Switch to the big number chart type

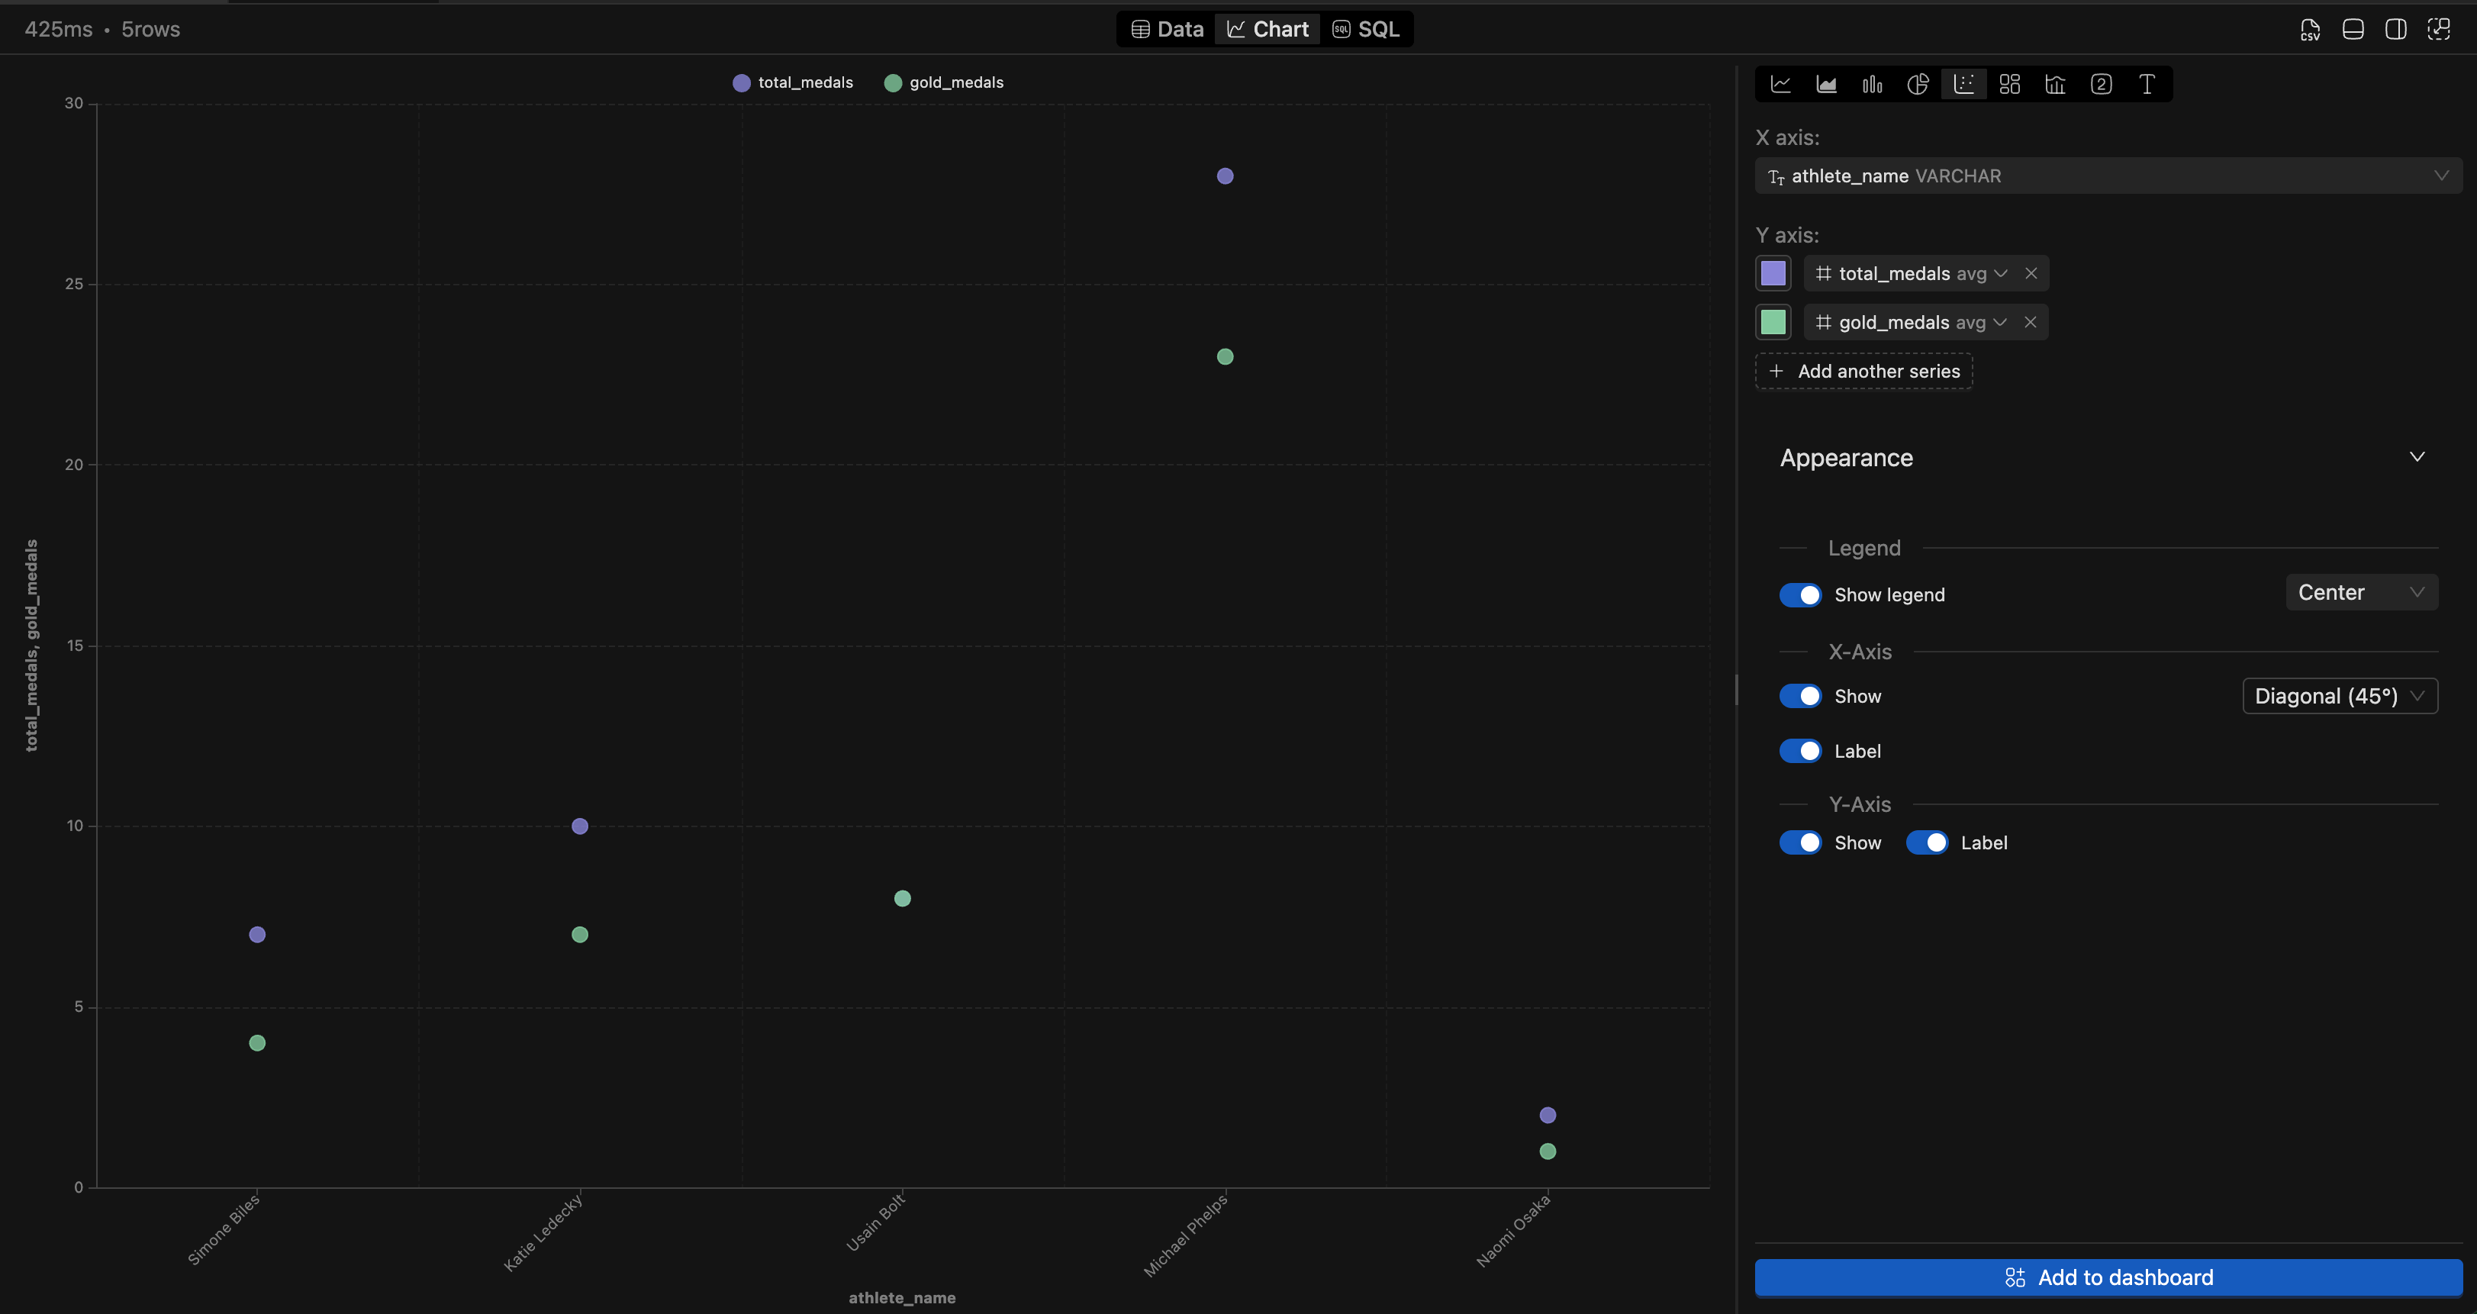click(2101, 84)
